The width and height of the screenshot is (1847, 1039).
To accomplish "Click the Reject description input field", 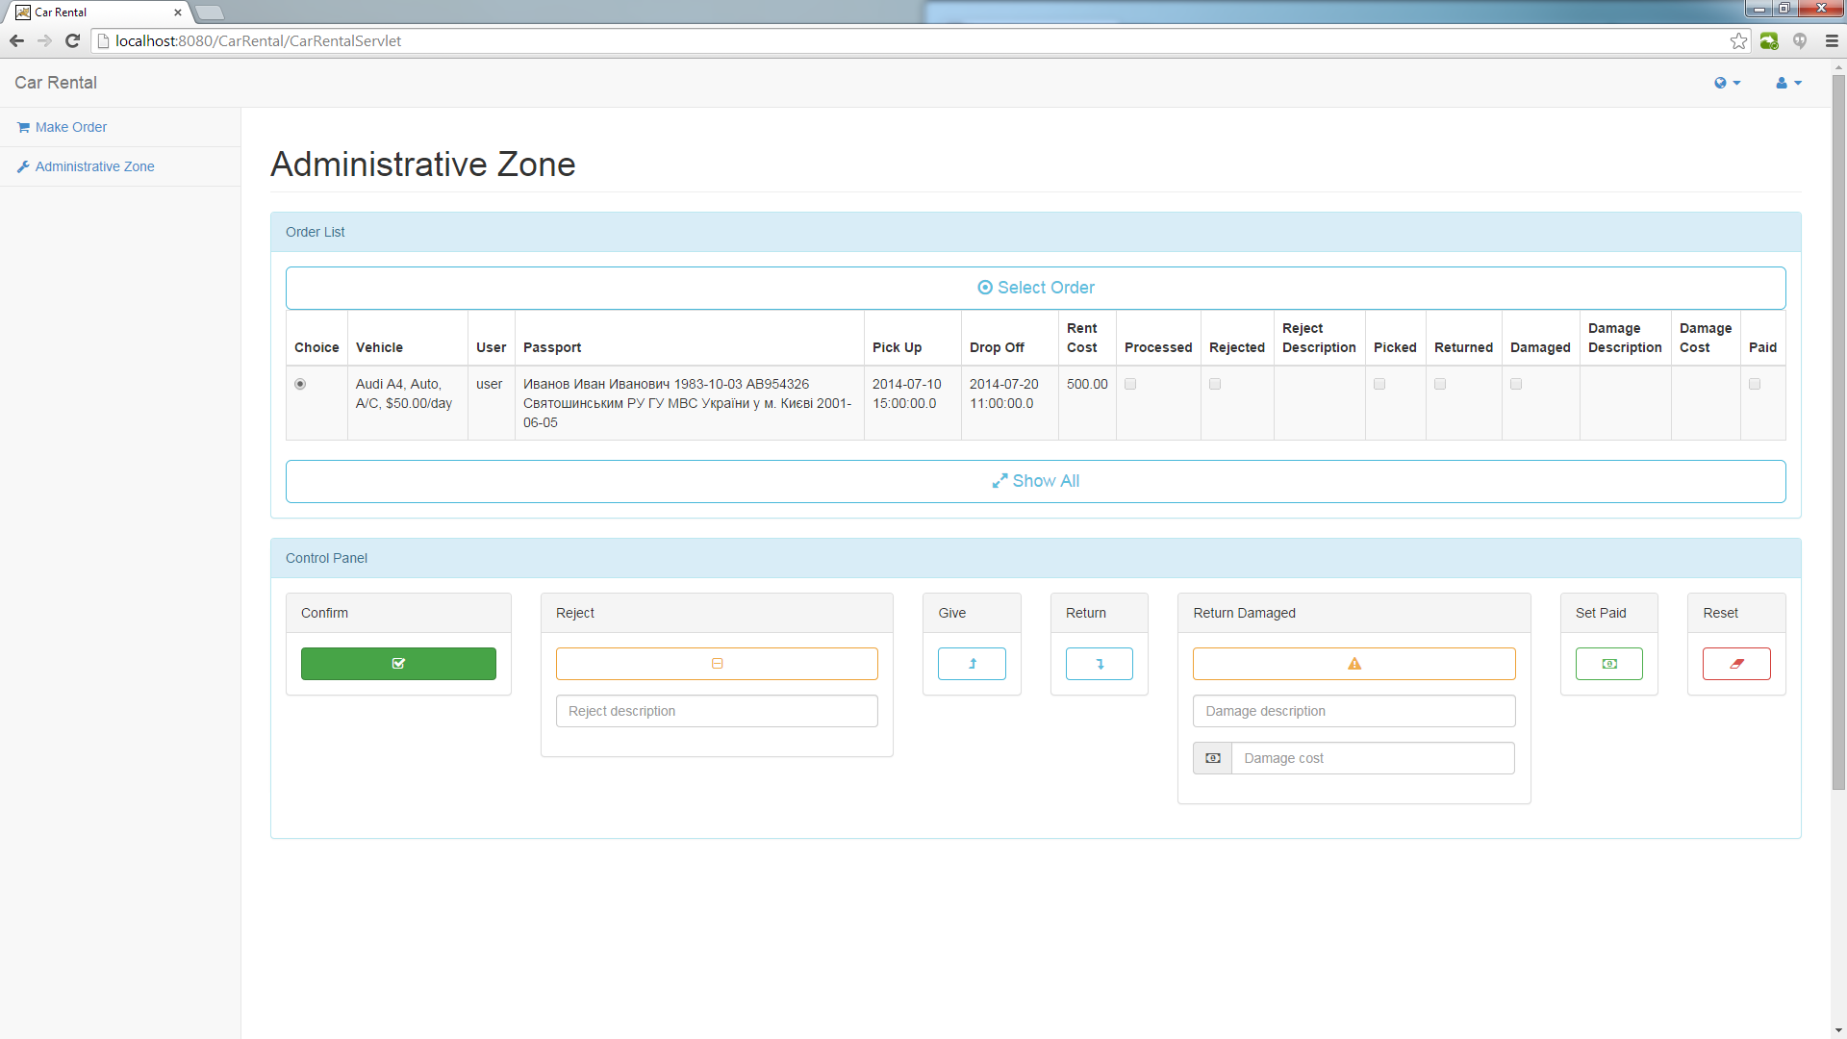I will (x=717, y=711).
